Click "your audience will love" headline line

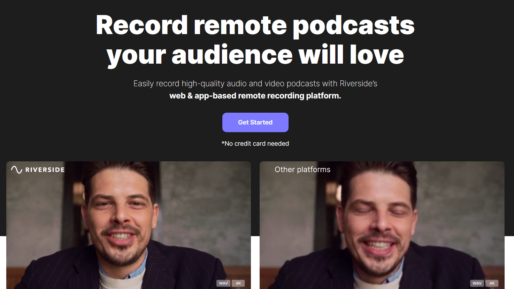[255, 55]
